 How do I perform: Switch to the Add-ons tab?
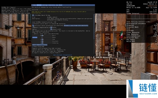(x=39, y=5)
